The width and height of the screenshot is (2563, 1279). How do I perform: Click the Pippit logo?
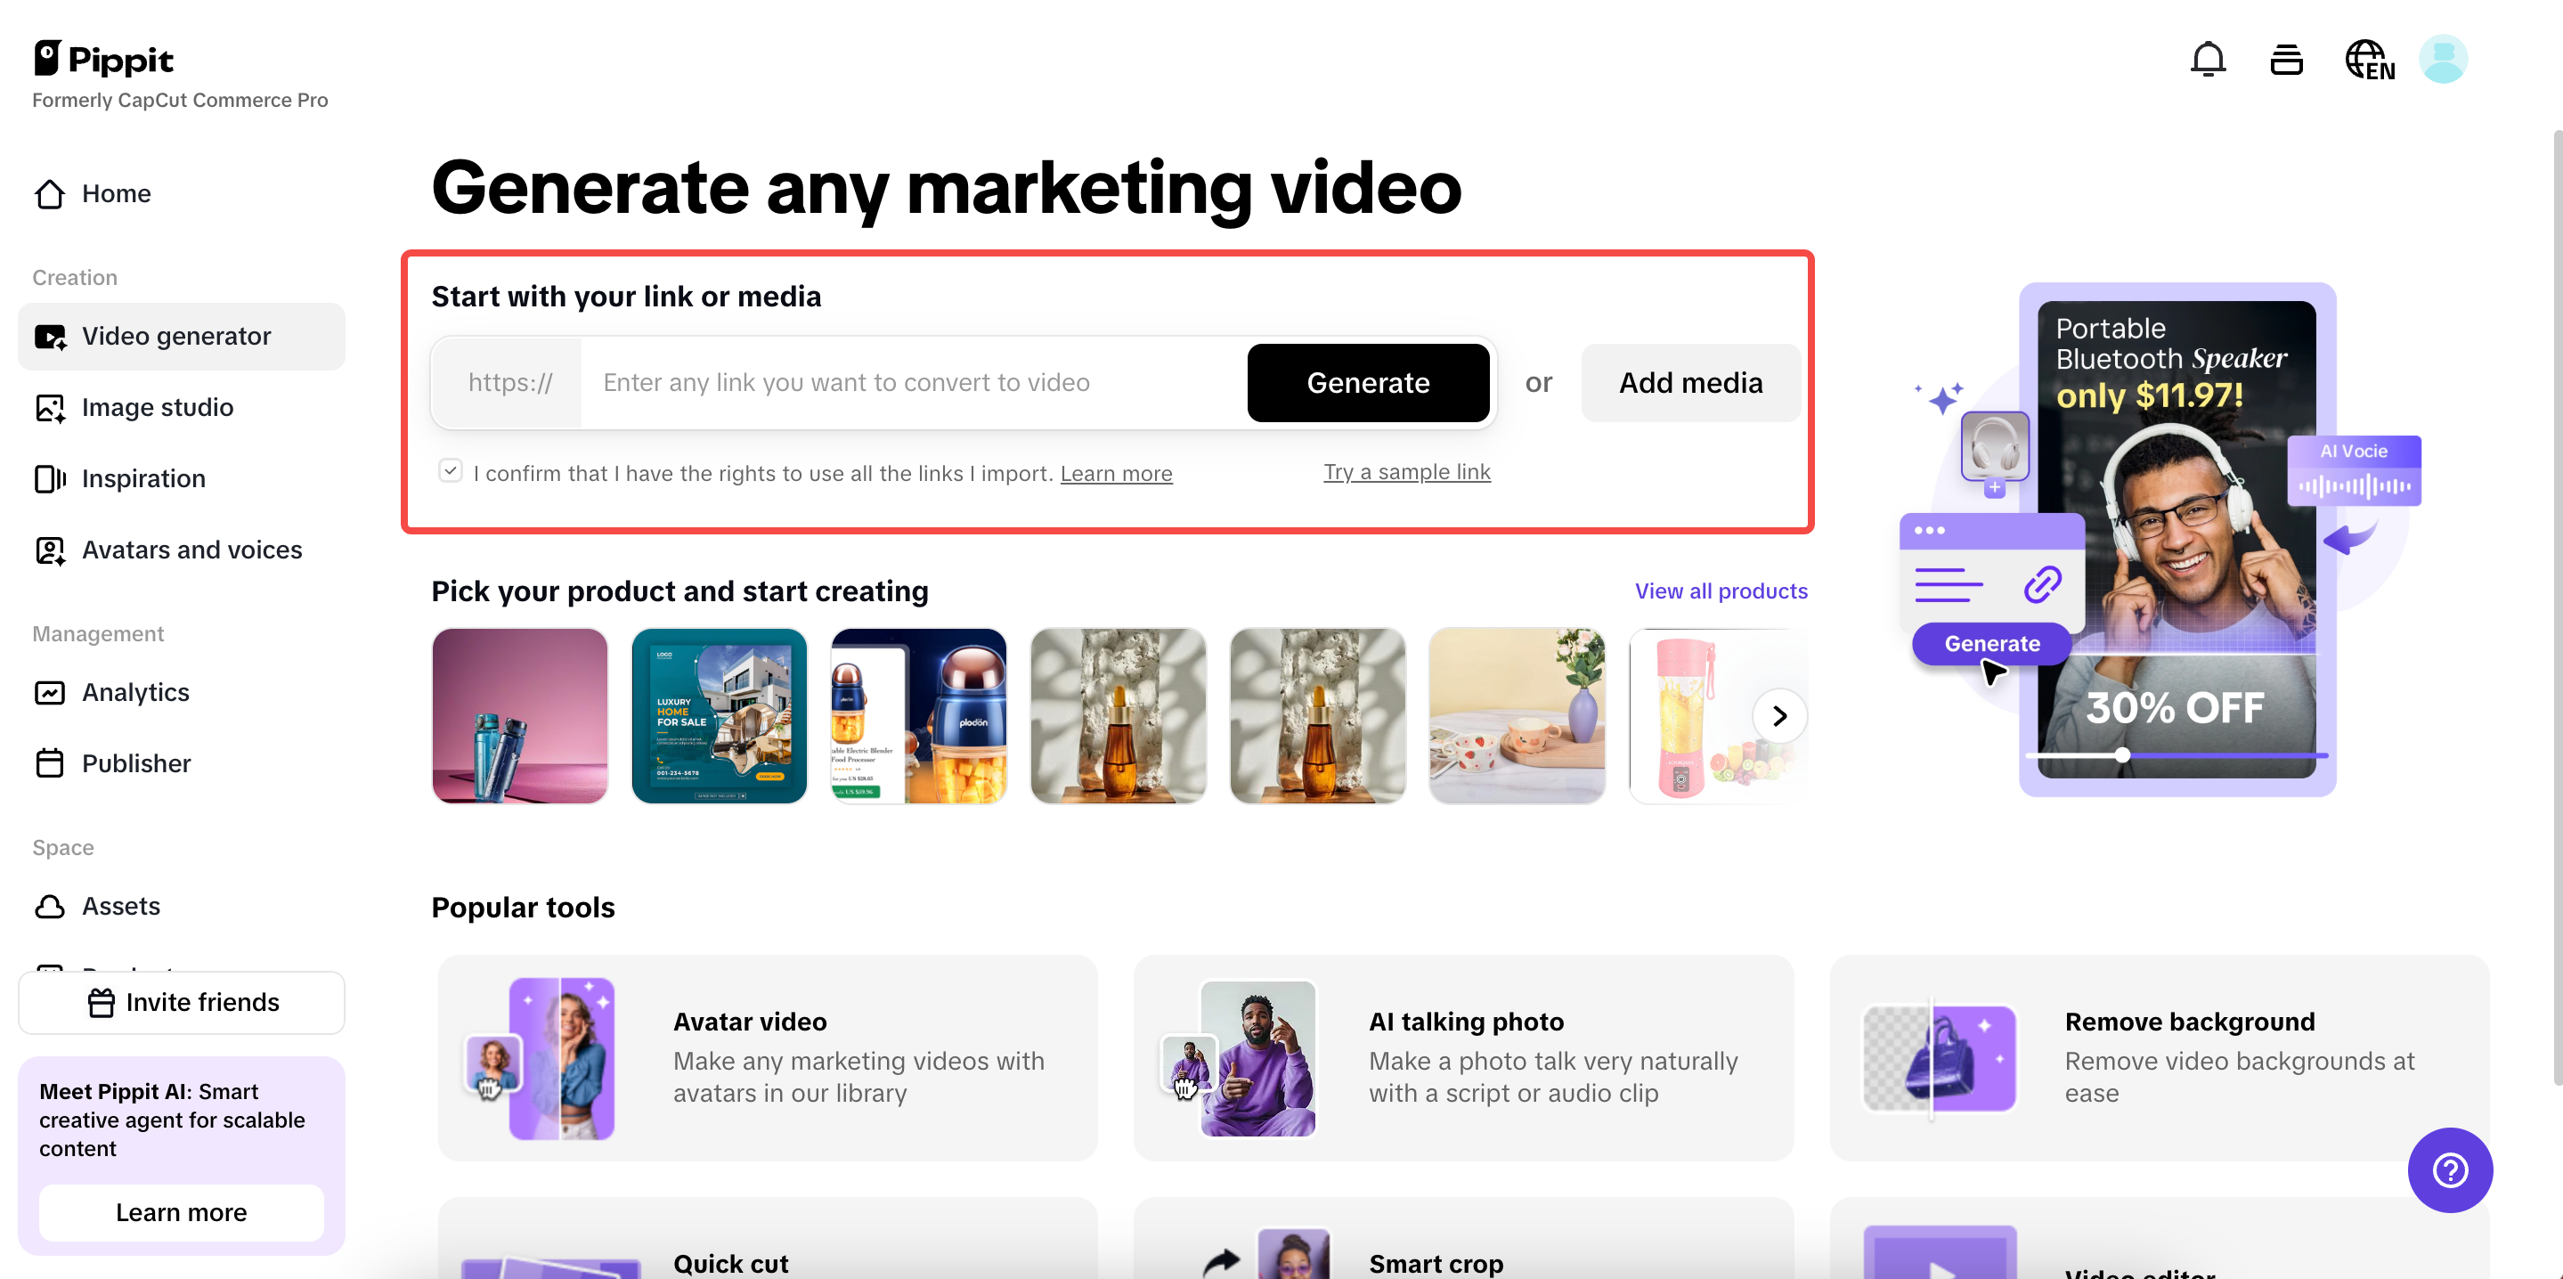click(x=103, y=59)
